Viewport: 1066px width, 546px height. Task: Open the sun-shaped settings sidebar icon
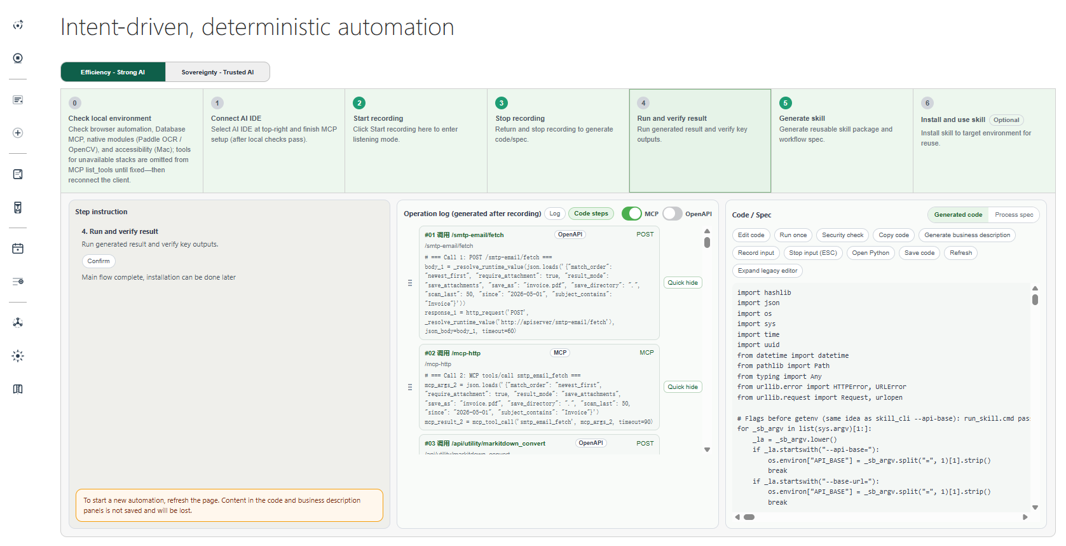pos(18,356)
